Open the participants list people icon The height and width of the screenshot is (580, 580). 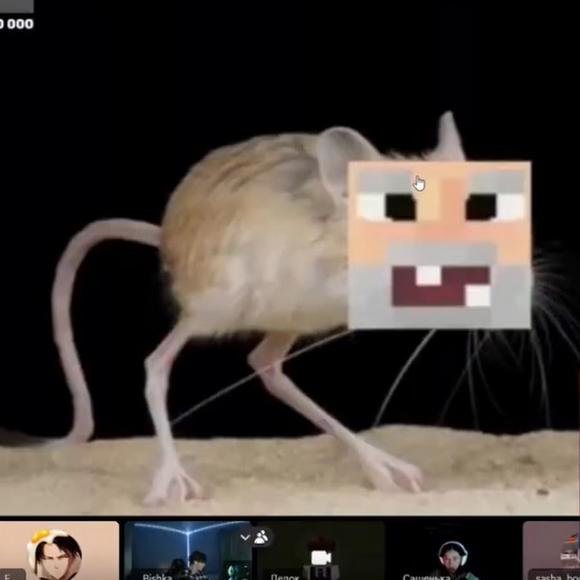tap(261, 537)
